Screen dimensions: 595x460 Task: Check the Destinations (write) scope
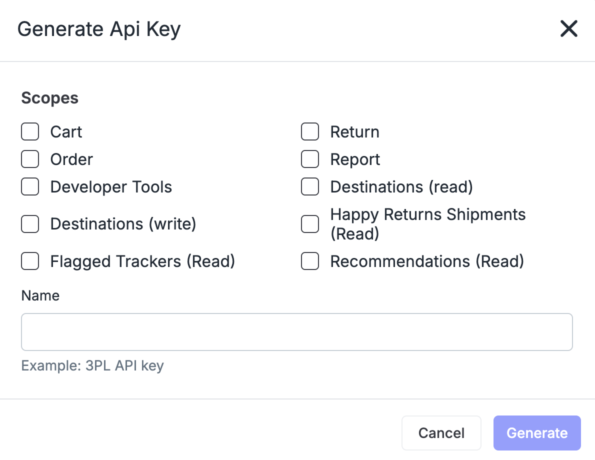coord(30,224)
